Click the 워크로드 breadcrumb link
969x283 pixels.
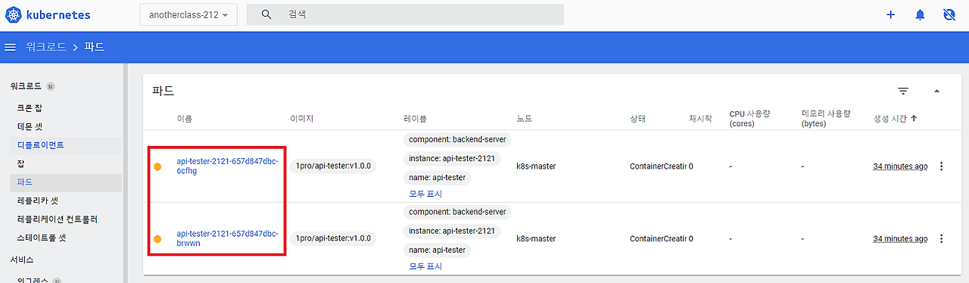point(46,47)
